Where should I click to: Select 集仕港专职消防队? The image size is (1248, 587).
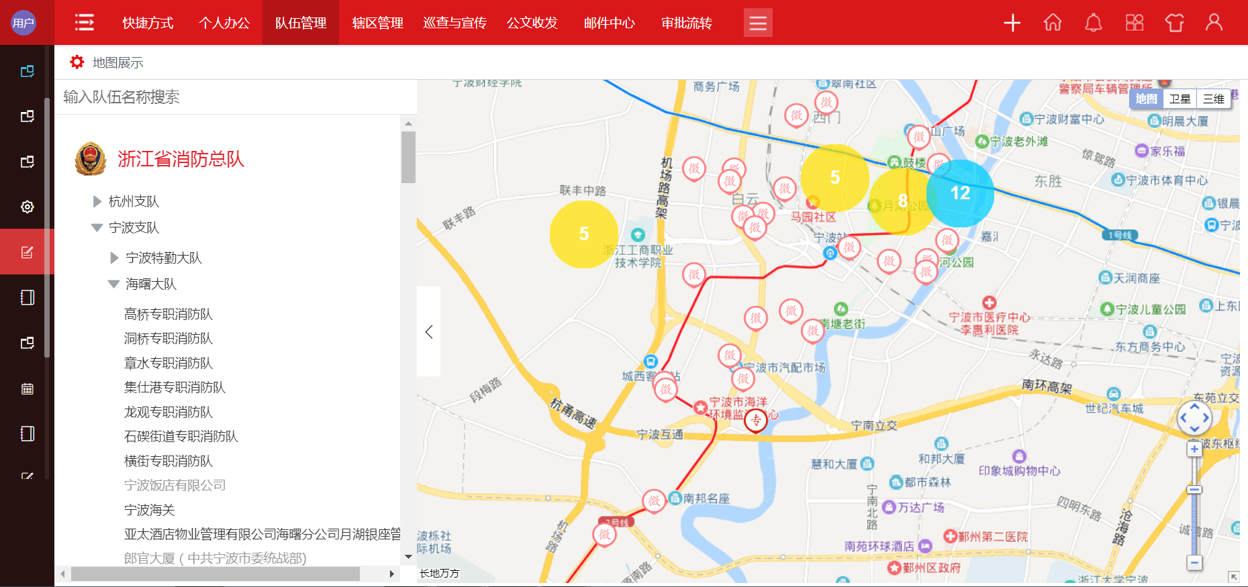(x=175, y=388)
